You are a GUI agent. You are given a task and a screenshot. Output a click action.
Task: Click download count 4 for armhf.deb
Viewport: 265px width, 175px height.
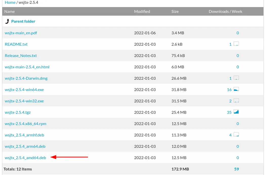230,135
